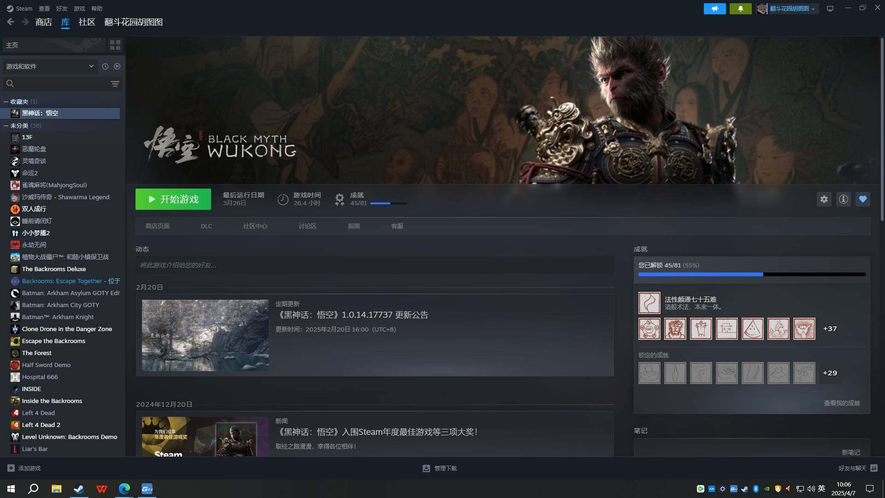Open the 社区中心 link
885x498 pixels.
[x=255, y=226]
